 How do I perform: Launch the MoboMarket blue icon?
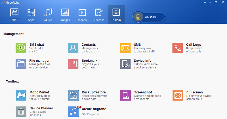(x=21, y=95)
